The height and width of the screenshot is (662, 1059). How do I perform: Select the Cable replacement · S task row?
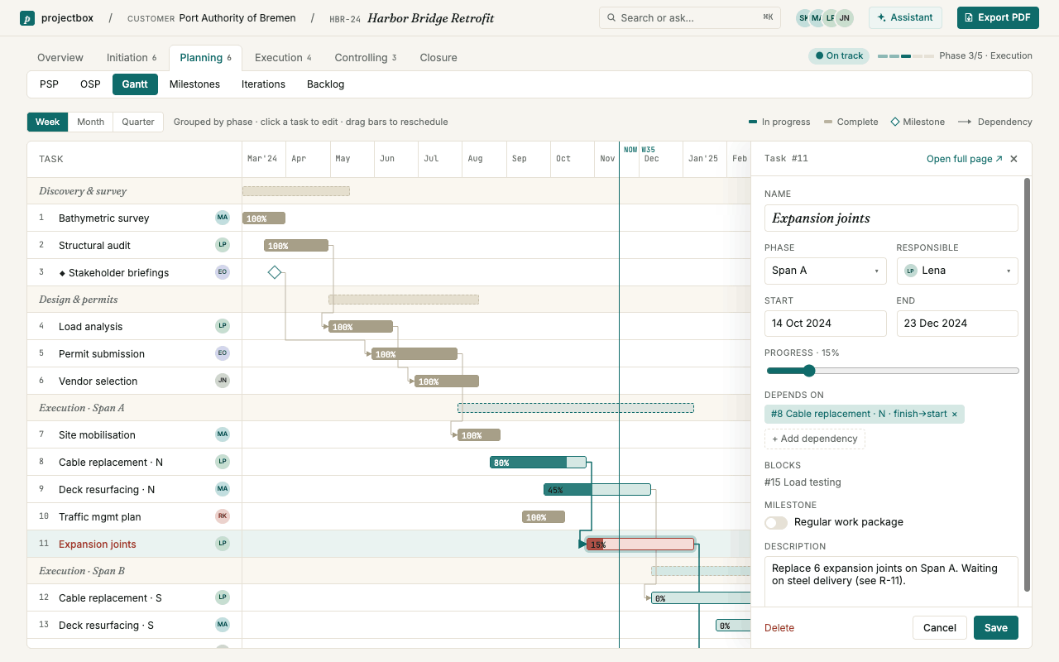[x=134, y=597]
